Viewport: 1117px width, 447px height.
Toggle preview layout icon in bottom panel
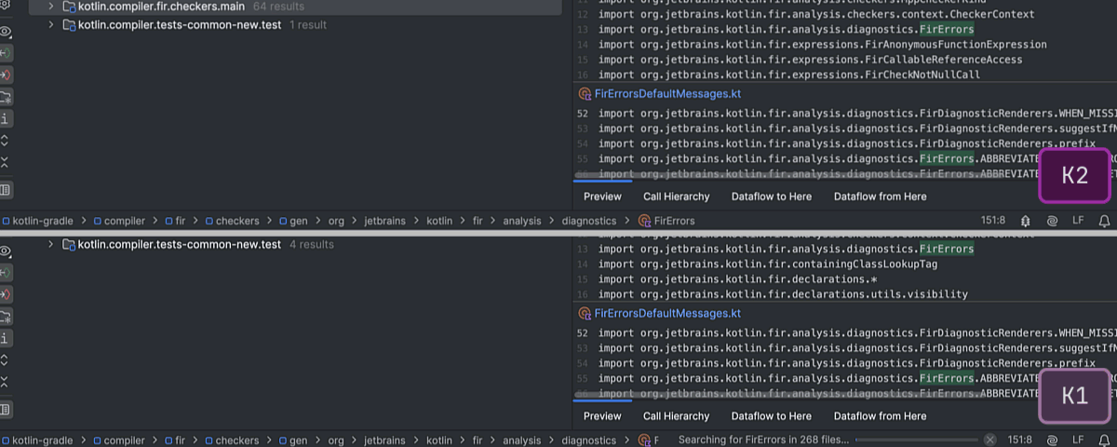pos(6,410)
